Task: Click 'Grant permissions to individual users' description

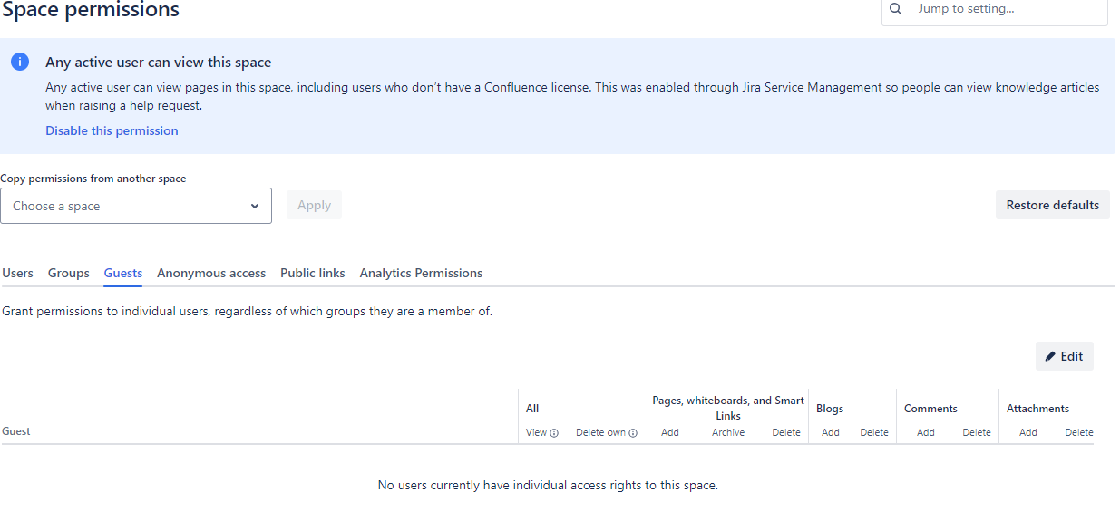Action: (x=247, y=311)
